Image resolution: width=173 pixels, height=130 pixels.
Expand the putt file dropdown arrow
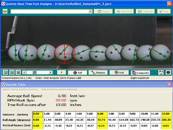click(90, 11)
